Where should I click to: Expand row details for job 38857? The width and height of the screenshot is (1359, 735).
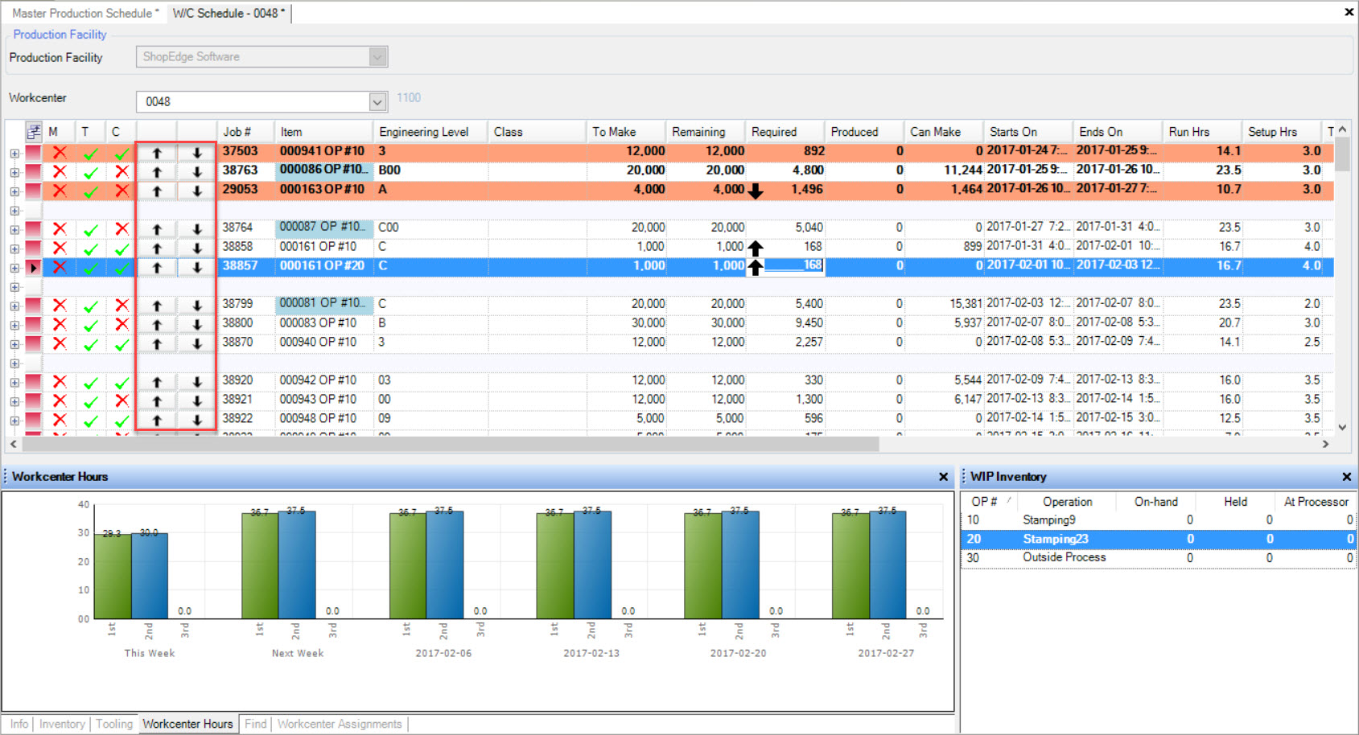[14, 268]
